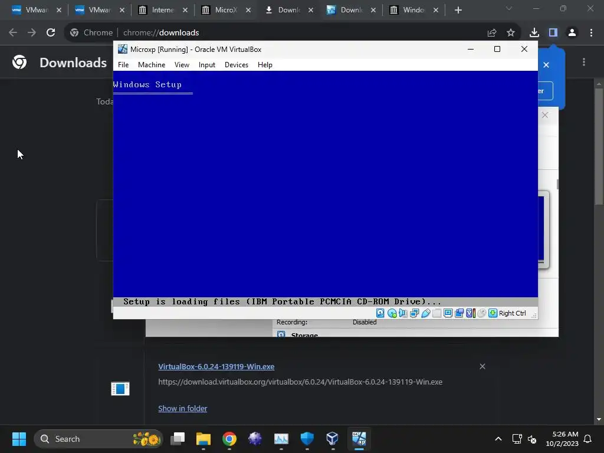Open Chrome downloads tray icon

tap(534, 33)
